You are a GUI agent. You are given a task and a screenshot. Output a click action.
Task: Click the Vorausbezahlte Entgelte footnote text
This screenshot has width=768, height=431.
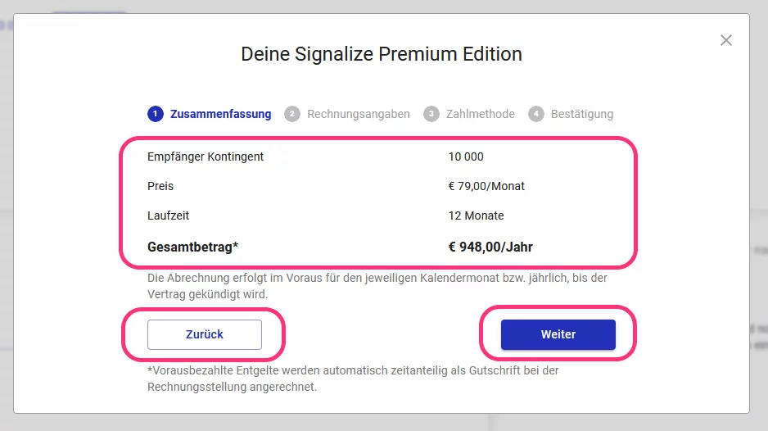click(x=353, y=379)
